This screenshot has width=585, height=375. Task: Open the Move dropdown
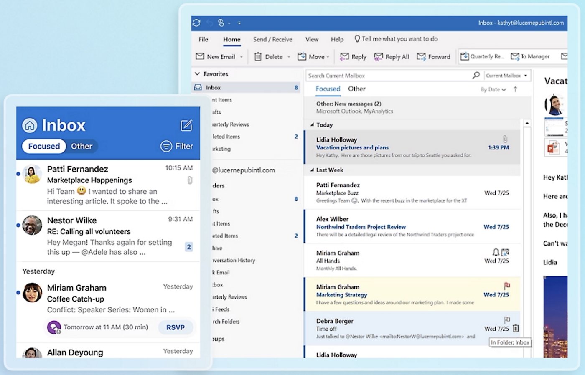[328, 56]
